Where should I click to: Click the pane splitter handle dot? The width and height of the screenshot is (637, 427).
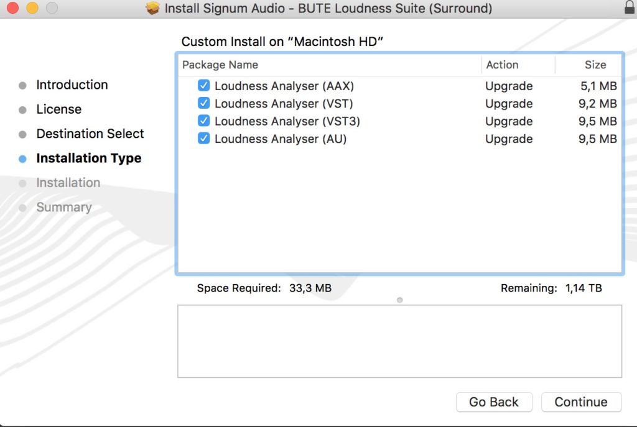(400, 300)
